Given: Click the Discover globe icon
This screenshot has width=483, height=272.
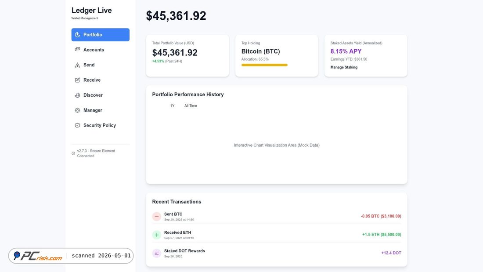Looking at the screenshot, I should click(77, 95).
